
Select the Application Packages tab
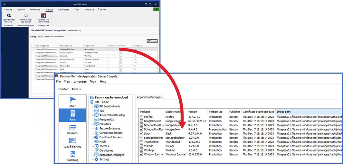click(x=149, y=97)
